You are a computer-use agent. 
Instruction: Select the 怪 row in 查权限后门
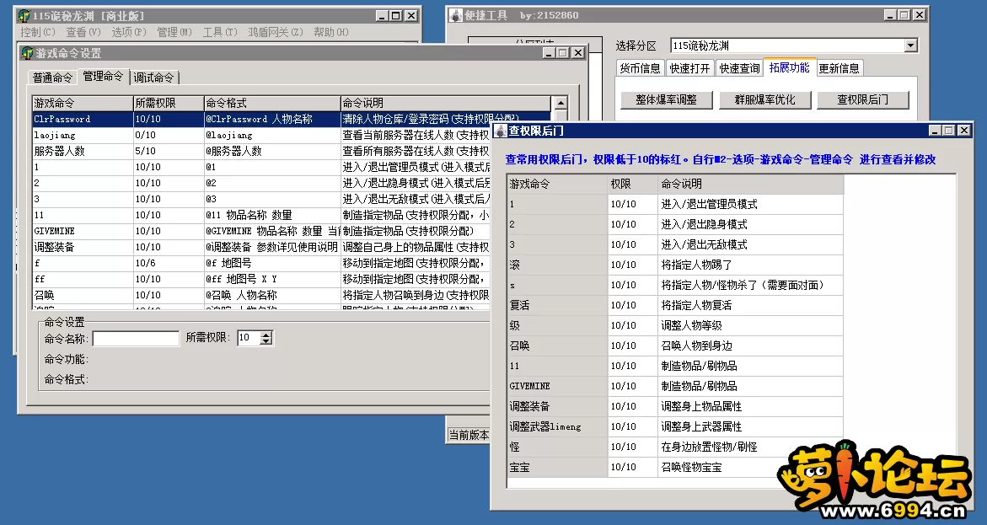(675, 447)
